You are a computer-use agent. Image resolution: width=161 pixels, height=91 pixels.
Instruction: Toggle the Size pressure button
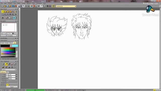click(7, 75)
